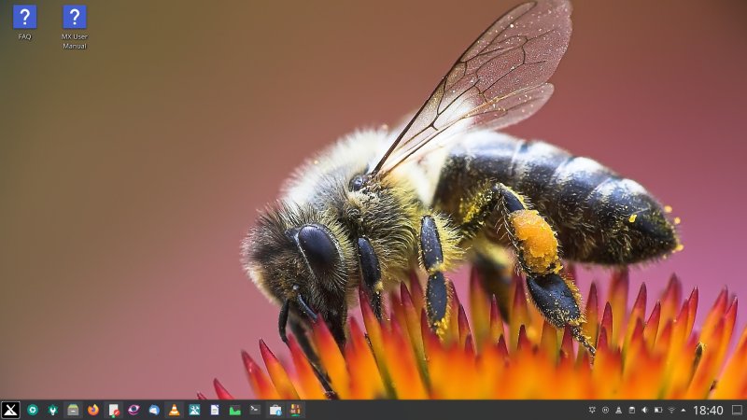
Task: Expand hidden system tray icons arrow
Action: 684,410
